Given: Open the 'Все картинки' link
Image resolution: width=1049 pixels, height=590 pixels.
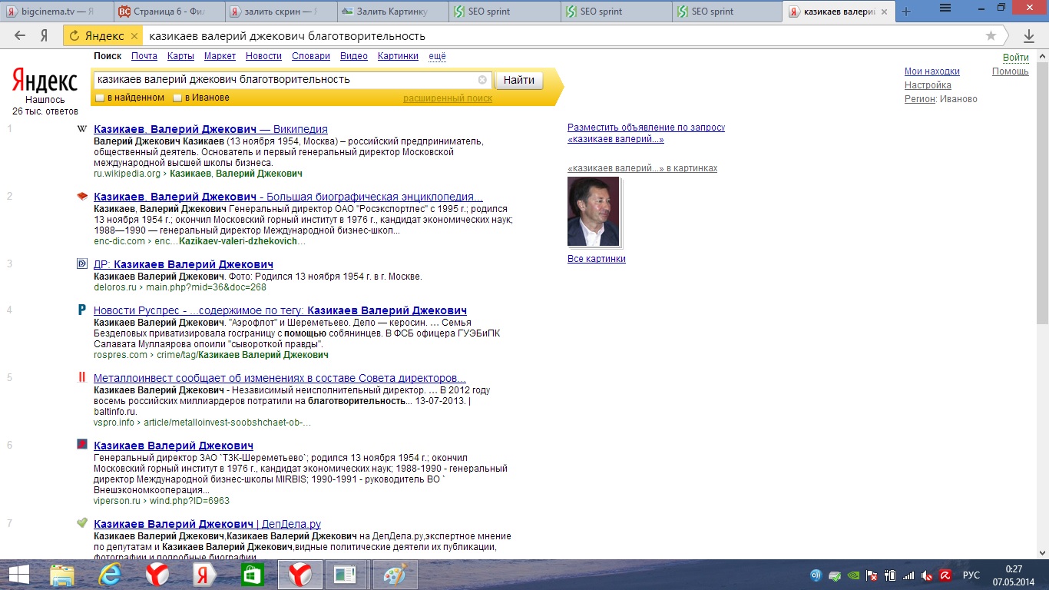Looking at the screenshot, I should click(x=597, y=259).
